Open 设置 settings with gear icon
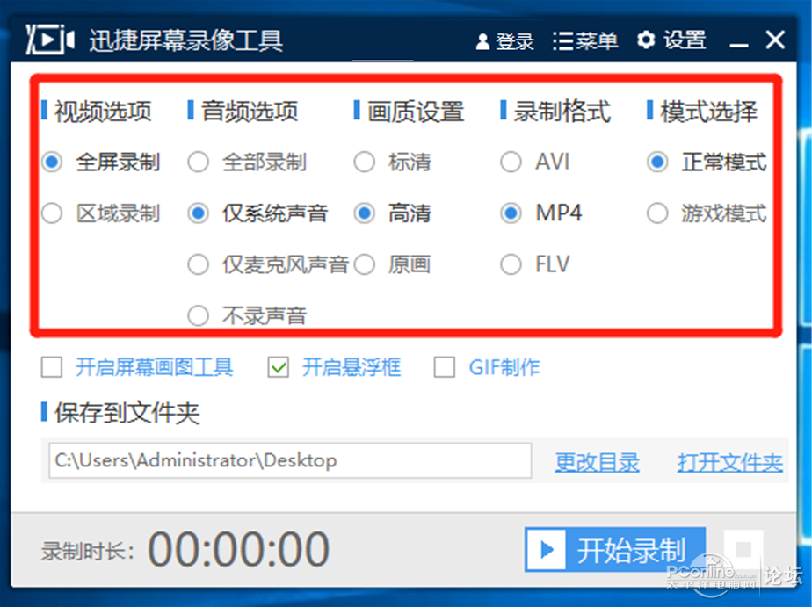812x607 pixels. pos(671,40)
